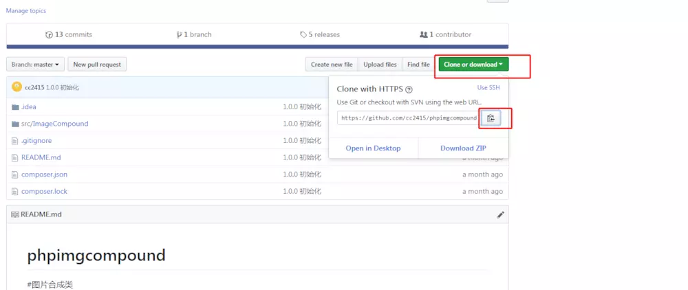Click the commit message in composer.json row
This screenshot has height=290, width=688.
click(302, 175)
